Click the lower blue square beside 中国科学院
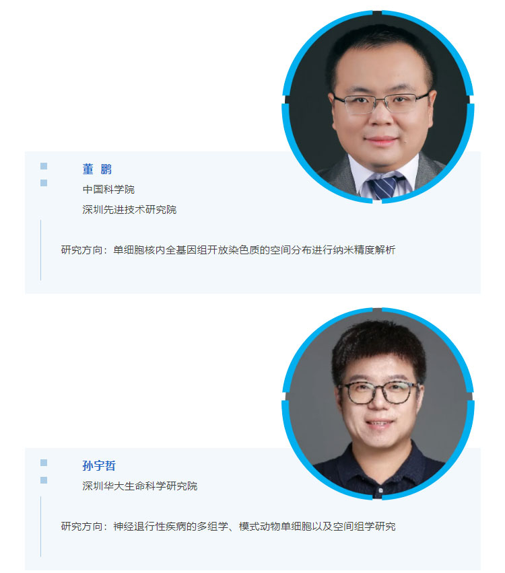This screenshot has height=573, width=505. (x=44, y=183)
